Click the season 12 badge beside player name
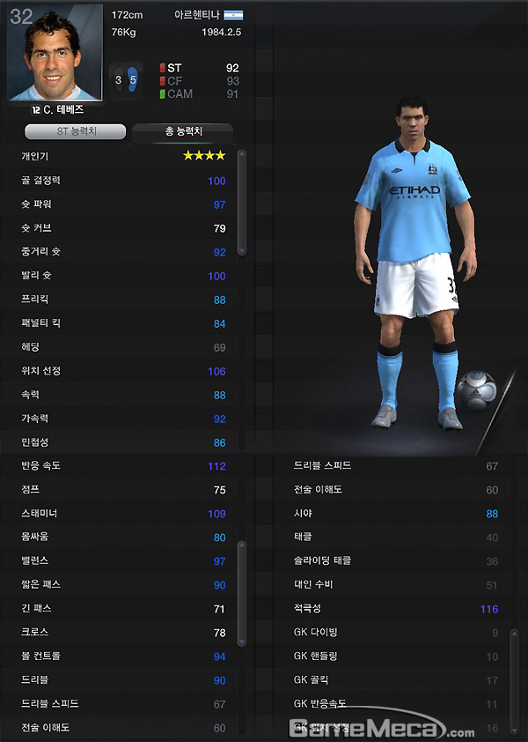 (36, 110)
